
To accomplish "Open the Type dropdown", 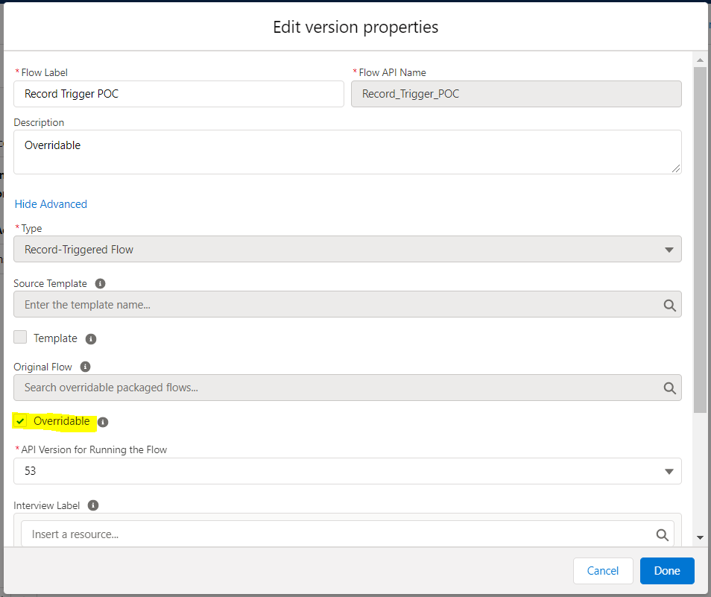I will [347, 250].
